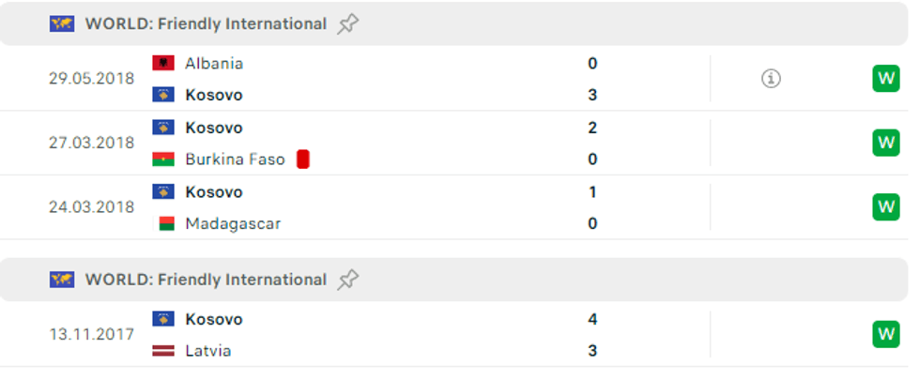Click the win badge for the 29.05.2018 match

pos(885,79)
